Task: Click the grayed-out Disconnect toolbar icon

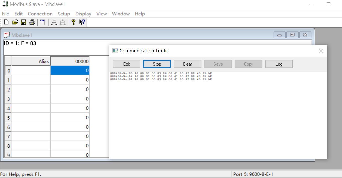Action: [x=63, y=22]
